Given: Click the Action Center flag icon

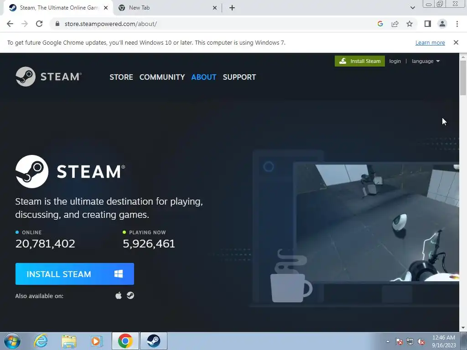Looking at the screenshot, I should click(399, 341).
